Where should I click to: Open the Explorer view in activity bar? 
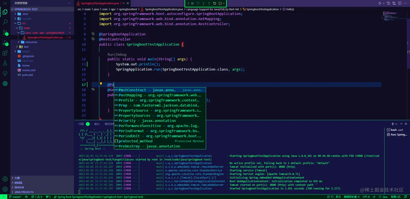pyautogui.click(x=5, y=12)
